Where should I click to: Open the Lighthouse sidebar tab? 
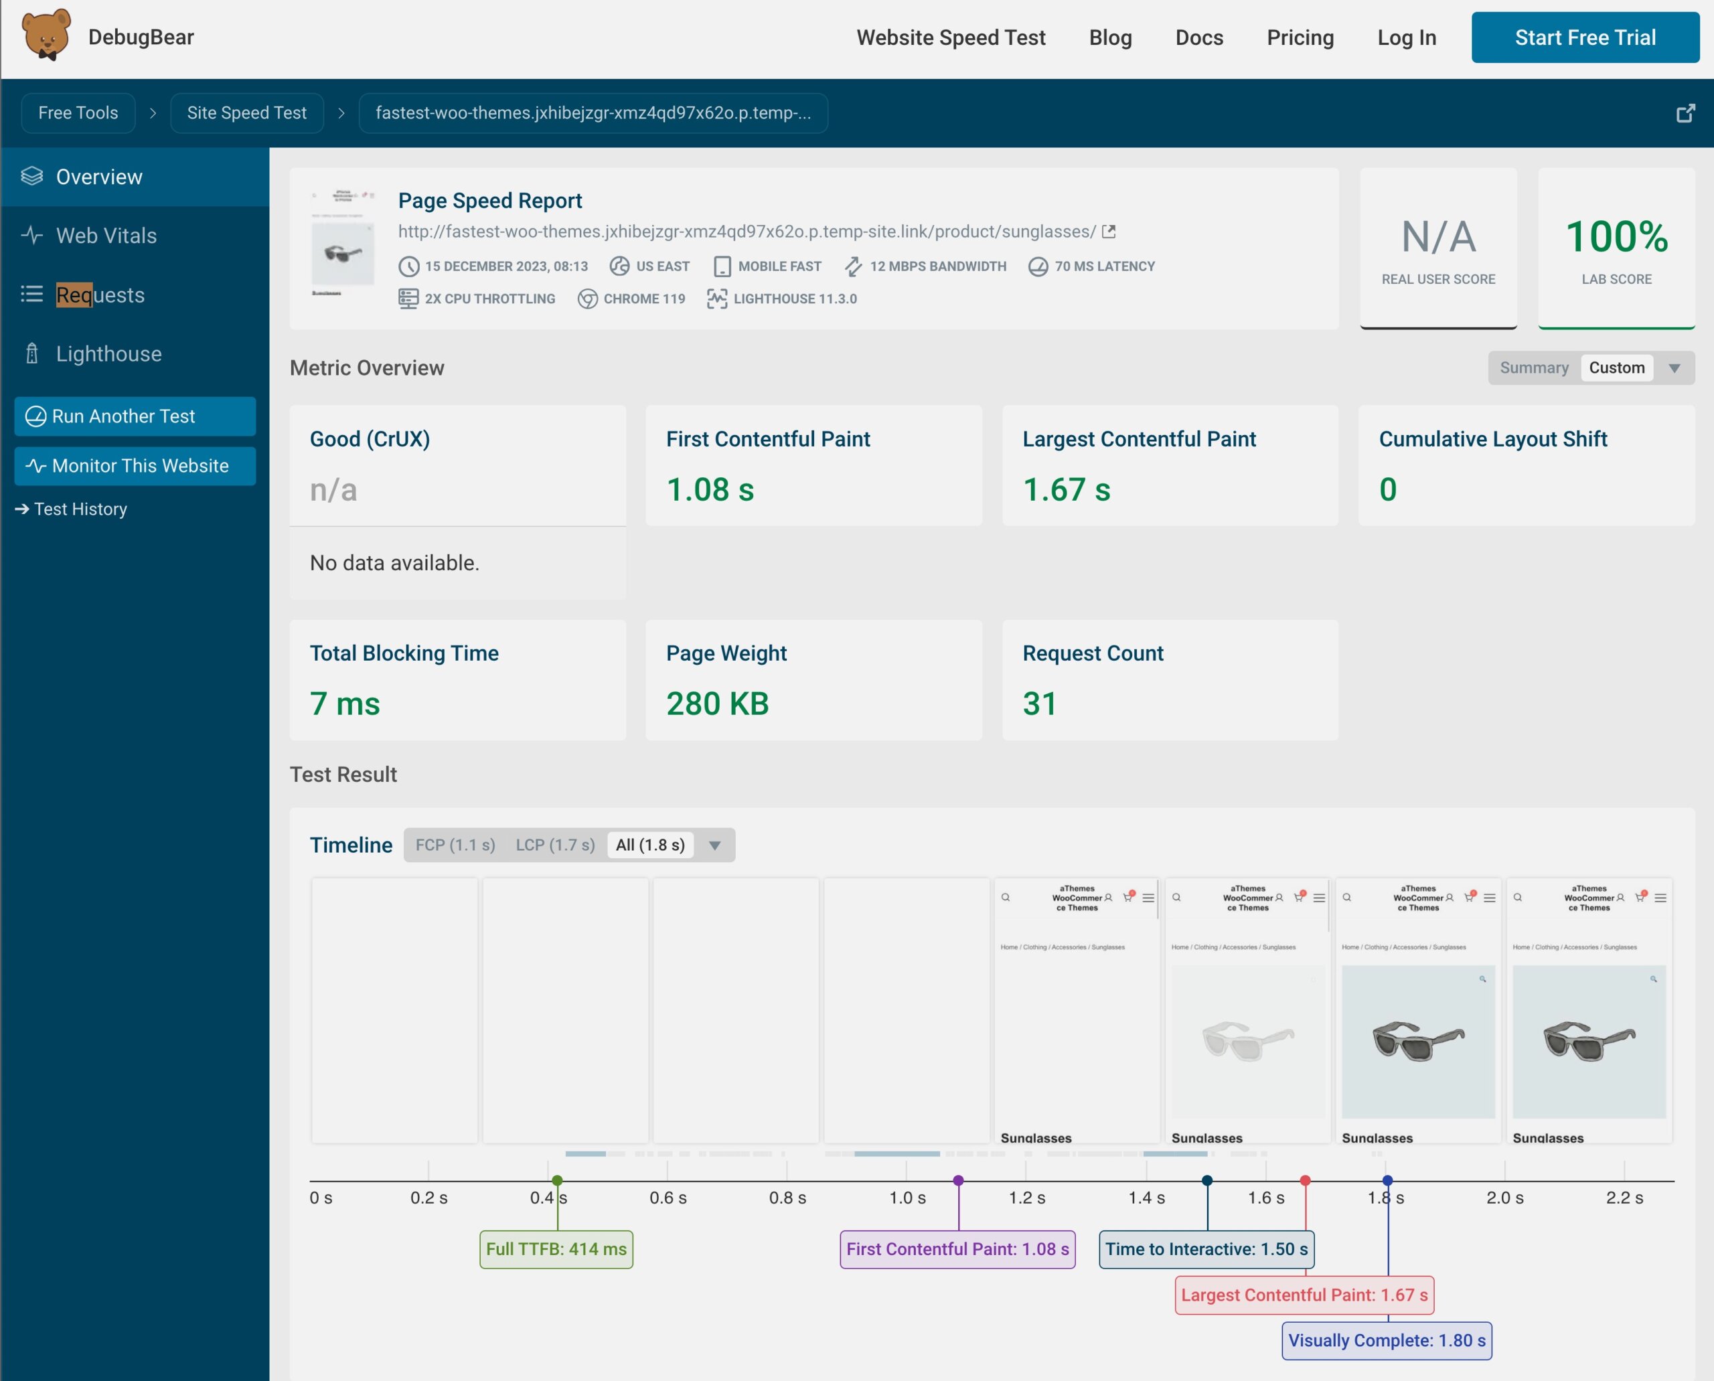(135, 354)
